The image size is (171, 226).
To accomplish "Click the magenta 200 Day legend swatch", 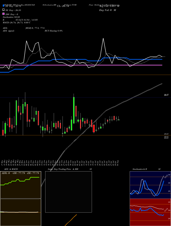I will click(3, 14).
